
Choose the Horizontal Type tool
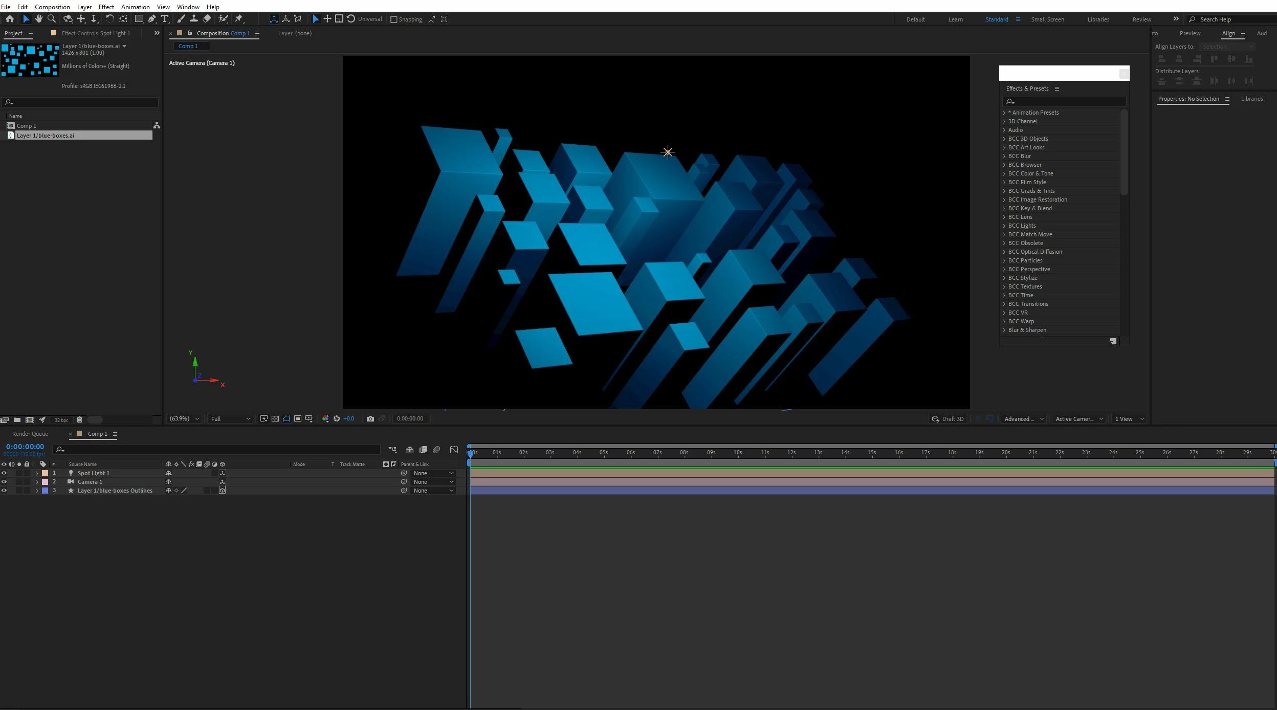point(165,19)
